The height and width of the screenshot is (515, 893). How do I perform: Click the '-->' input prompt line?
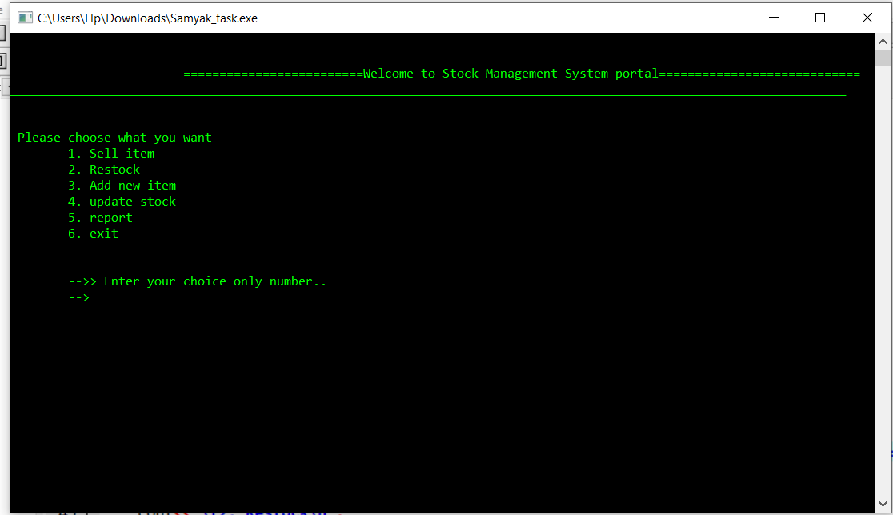click(x=78, y=297)
